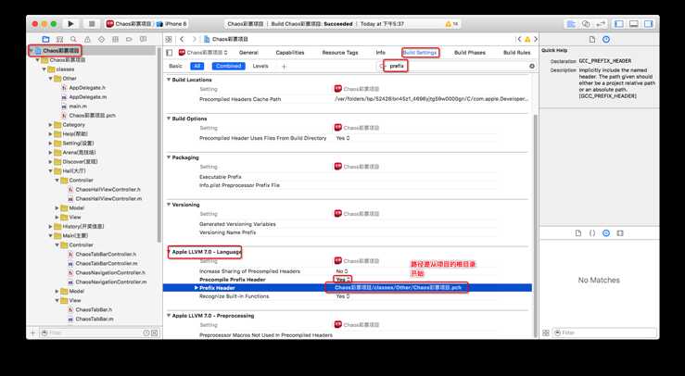Screen dimensions: 685x376
Task: Switch to the Standard editor
Action: point(571,24)
